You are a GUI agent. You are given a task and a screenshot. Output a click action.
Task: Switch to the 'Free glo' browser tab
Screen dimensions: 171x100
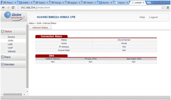pos(57,3)
